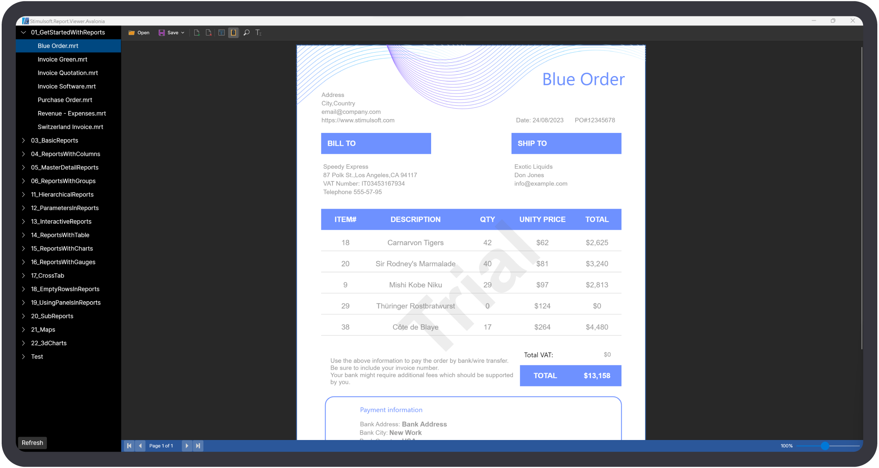This screenshot has height=468, width=879.
Task: Expand the 11_HierarchicalReports chevron
Action: [23, 194]
